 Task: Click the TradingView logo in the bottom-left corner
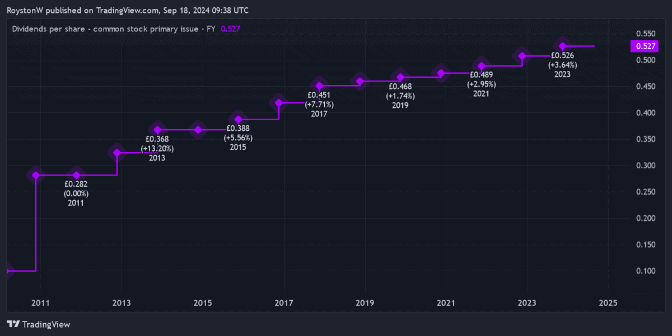(x=38, y=324)
